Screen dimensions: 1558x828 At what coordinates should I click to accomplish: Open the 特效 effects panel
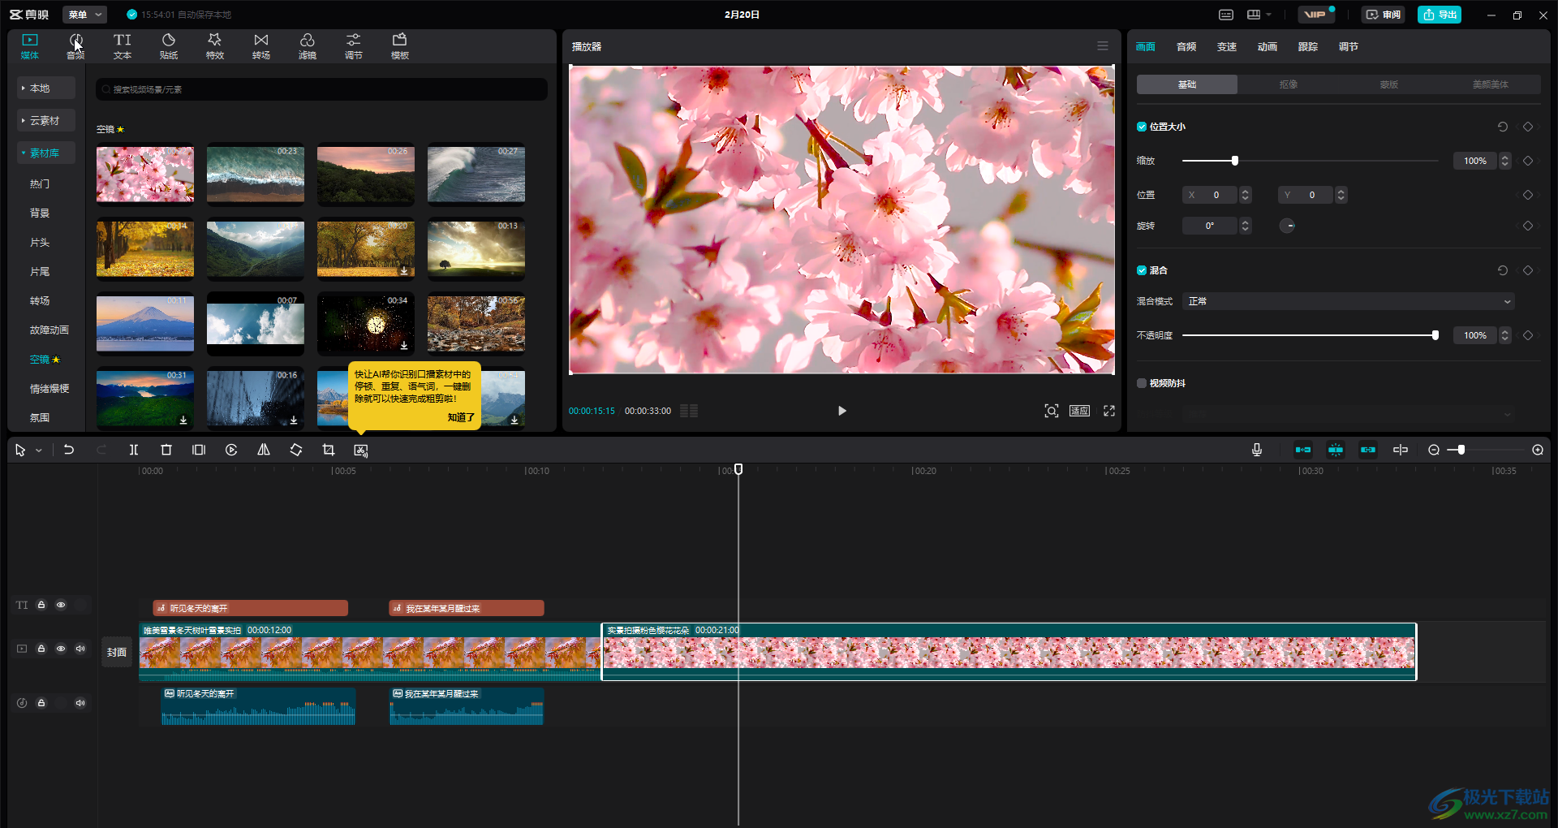coord(215,46)
